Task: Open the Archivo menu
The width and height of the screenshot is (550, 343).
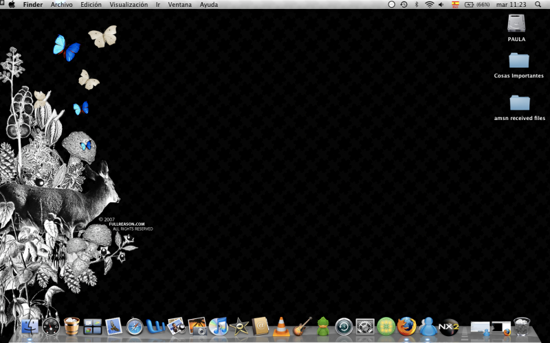Action: 61,5
